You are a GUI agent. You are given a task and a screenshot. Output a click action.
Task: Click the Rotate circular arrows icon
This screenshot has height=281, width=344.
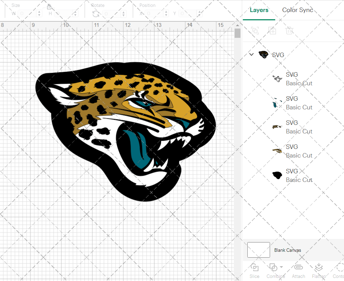96,14
